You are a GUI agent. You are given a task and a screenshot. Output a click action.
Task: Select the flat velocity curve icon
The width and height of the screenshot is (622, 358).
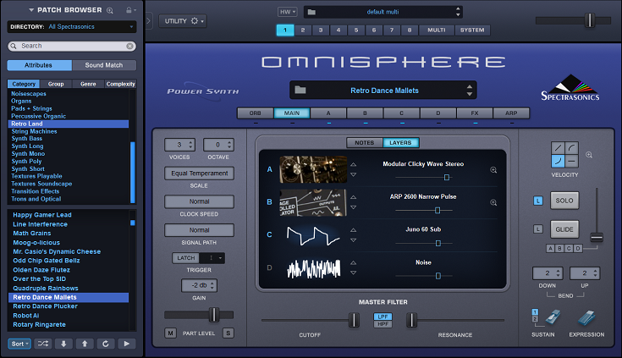click(571, 161)
